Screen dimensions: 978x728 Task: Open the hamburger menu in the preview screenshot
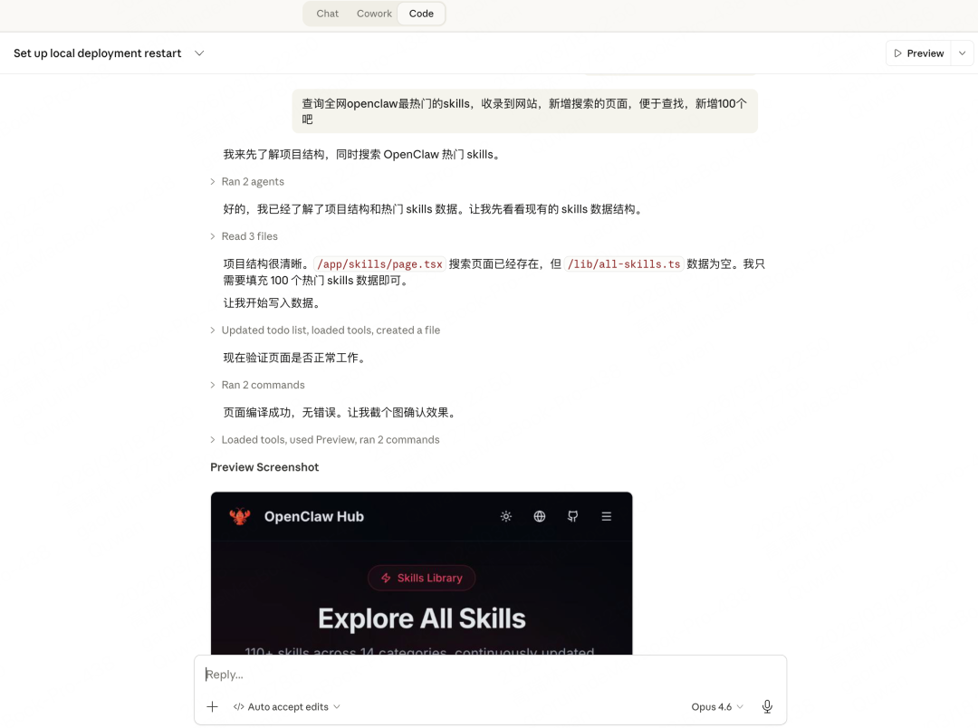(606, 516)
